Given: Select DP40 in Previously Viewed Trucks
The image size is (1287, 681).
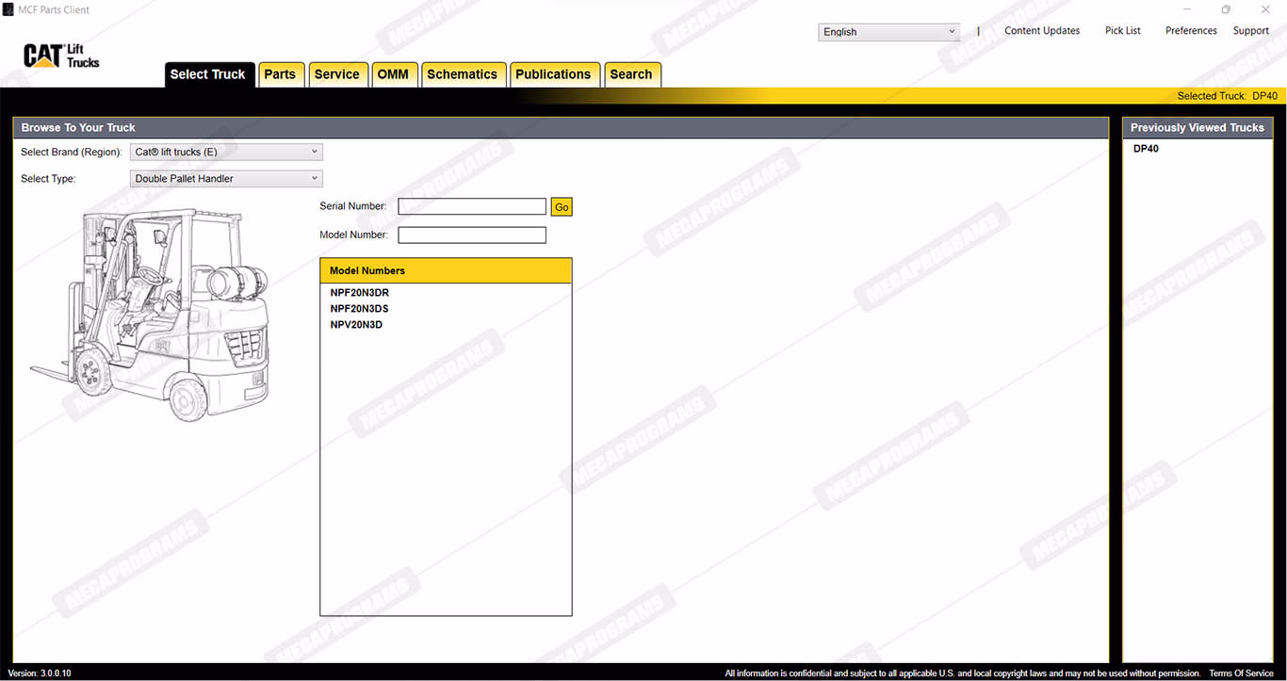Looking at the screenshot, I should tap(1146, 149).
